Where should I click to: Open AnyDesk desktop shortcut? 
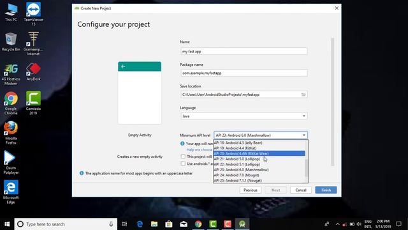[33, 72]
